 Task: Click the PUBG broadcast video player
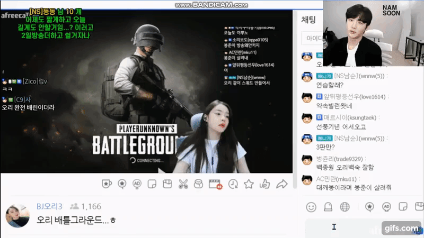point(146,91)
